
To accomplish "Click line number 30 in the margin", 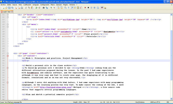I will (x=3, y=61).
